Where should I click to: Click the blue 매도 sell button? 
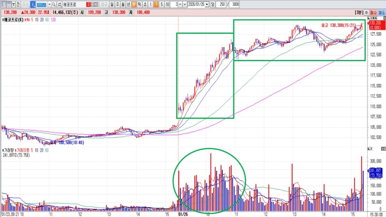point(381,12)
